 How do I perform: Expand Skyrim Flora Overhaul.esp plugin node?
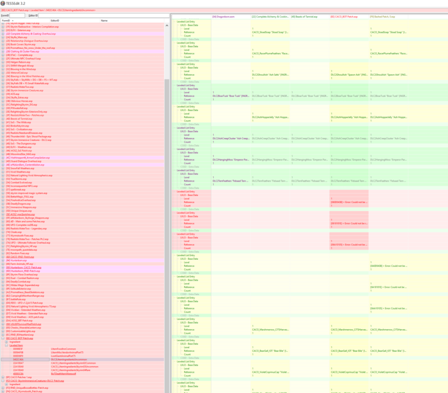click(3, 275)
